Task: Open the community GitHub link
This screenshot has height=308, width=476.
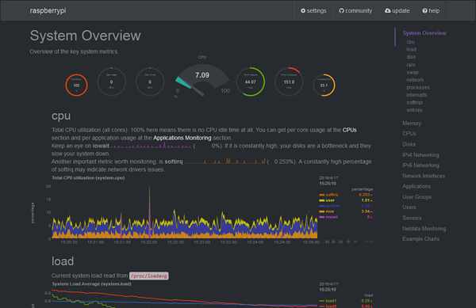Action: pos(355,10)
